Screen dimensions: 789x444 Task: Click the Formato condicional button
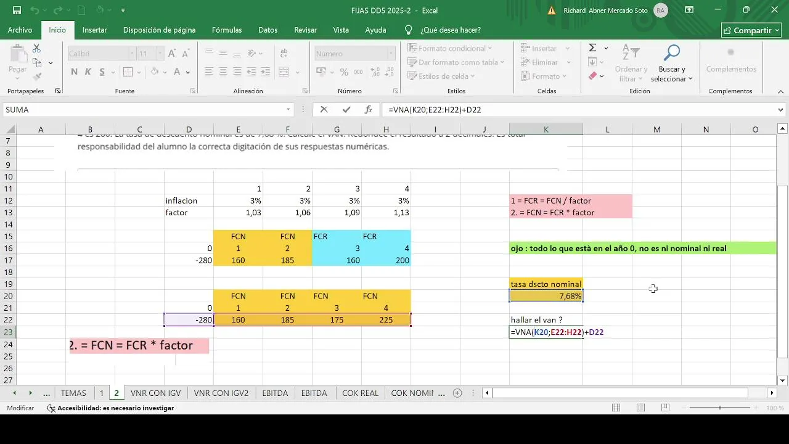pos(449,48)
